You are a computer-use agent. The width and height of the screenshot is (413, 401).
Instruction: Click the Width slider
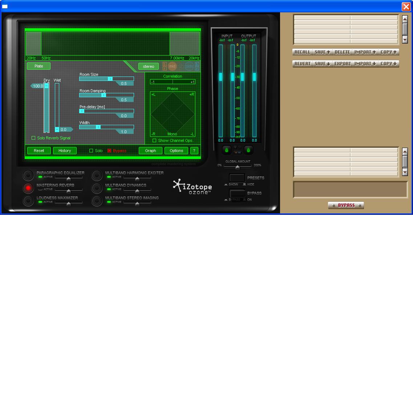107,127
